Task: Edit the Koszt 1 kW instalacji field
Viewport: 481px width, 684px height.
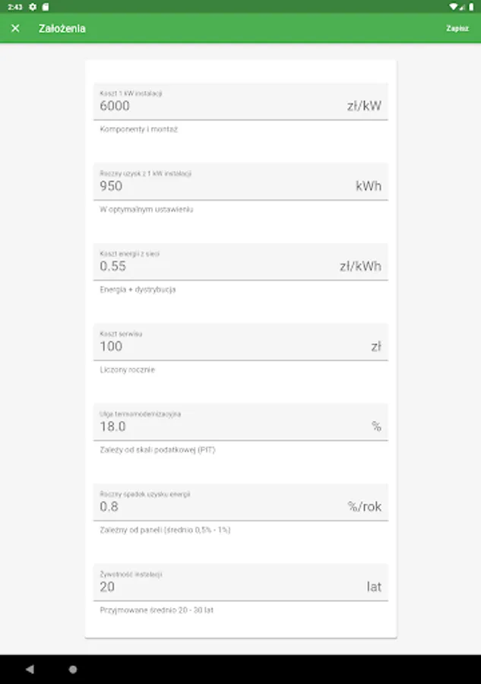Action: pyautogui.click(x=220, y=106)
